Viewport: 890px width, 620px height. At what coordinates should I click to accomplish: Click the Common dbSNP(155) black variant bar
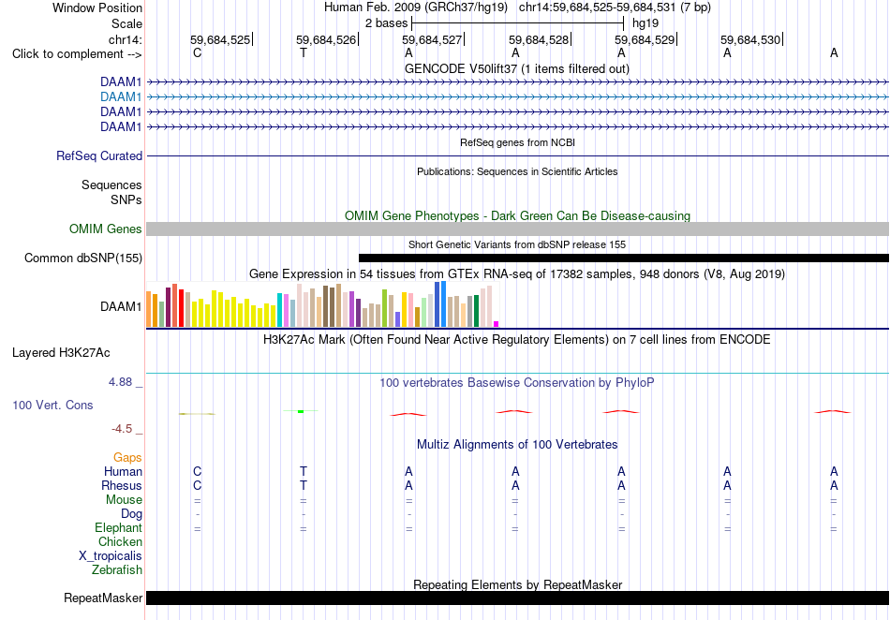coord(623,258)
